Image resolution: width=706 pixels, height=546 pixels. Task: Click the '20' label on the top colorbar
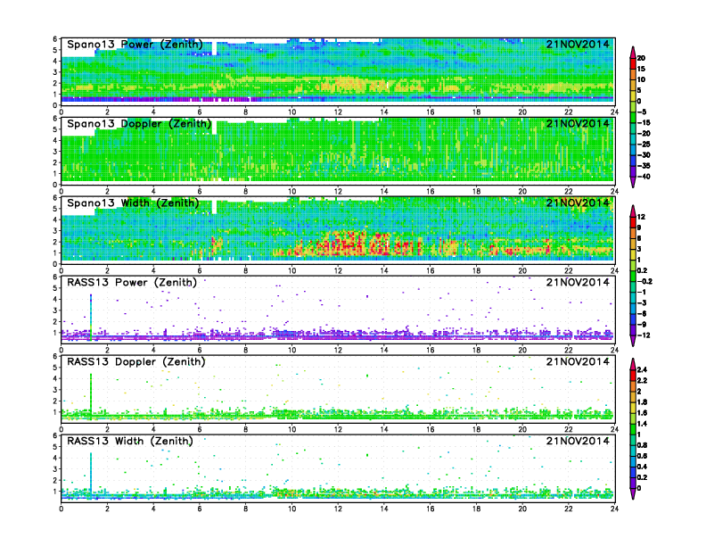click(x=641, y=58)
